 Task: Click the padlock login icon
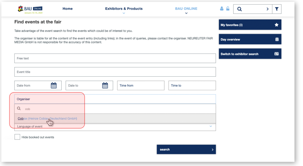[x=228, y=9]
